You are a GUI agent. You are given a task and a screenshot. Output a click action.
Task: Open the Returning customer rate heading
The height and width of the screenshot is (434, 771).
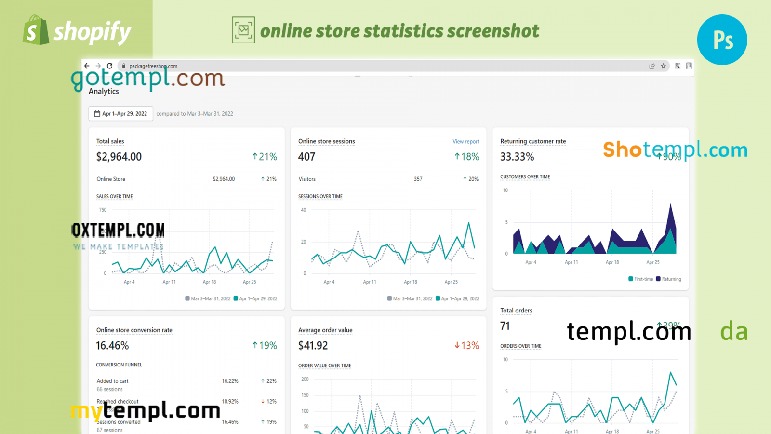[533, 141]
